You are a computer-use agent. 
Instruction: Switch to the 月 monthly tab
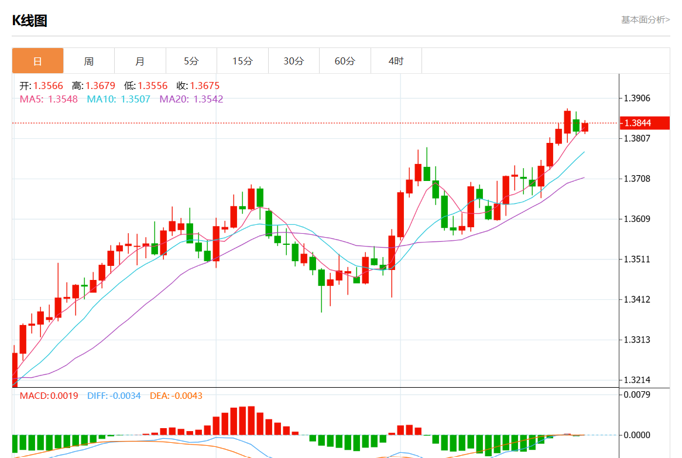pyautogui.click(x=140, y=61)
